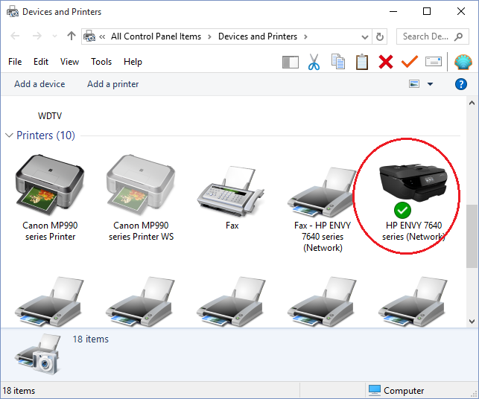The height and width of the screenshot is (399, 479).
Task: Go forward using the right arrow
Action: pyautogui.click(x=37, y=36)
